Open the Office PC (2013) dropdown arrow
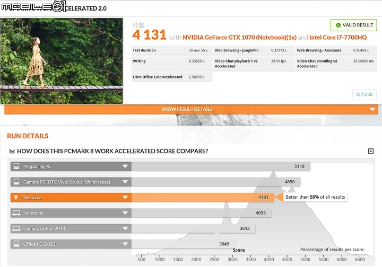The image size is (382, 267). [x=125, y=244]
